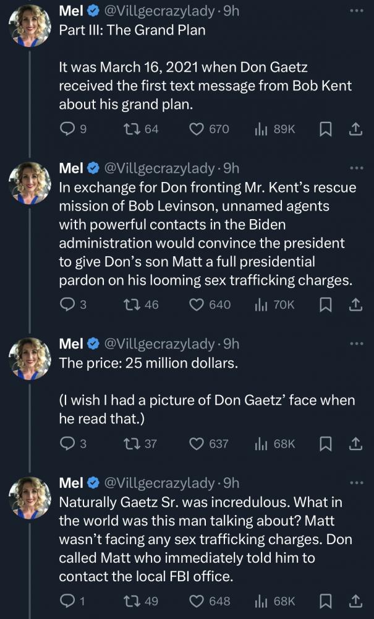View analytics showing 89K views
The image size is (374, 619).
click(x=274, y=129)
